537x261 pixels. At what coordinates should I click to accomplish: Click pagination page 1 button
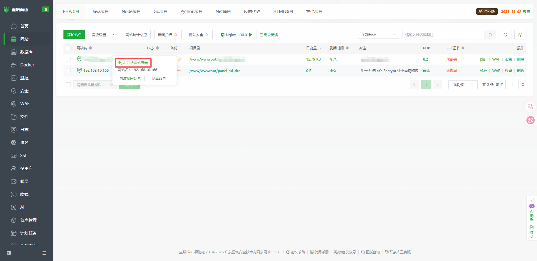point(426,85)
